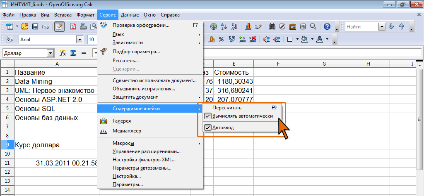Click the Zoom magnifier icon
424x196 pixels.
(313, 26)
